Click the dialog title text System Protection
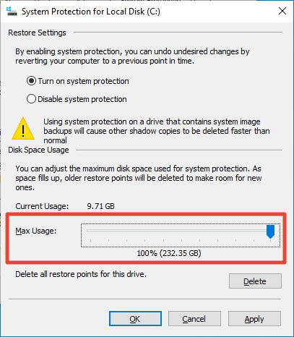 (x=91, y=12)
